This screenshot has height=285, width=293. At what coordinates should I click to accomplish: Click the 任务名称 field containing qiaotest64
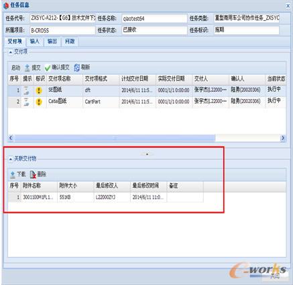(154, 19)
